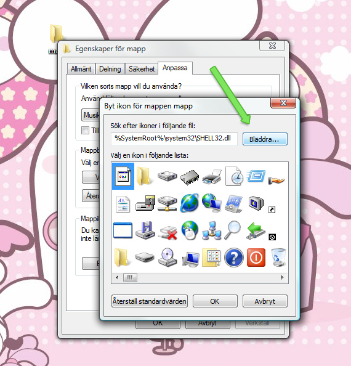Select the document with clock icon
This screenshot has width=351, height=366.
pos(234,176)
